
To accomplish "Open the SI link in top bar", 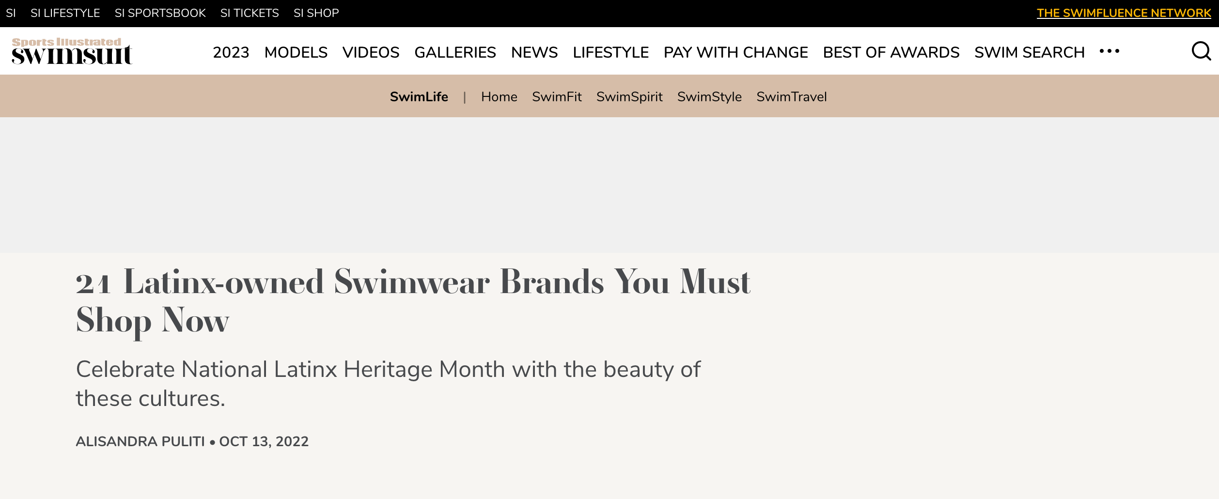I will pos(11,13).
